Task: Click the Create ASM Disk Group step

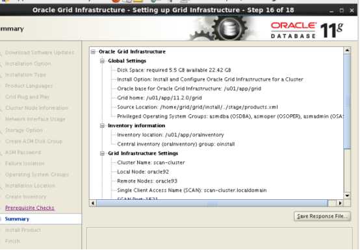Action: 34,142
